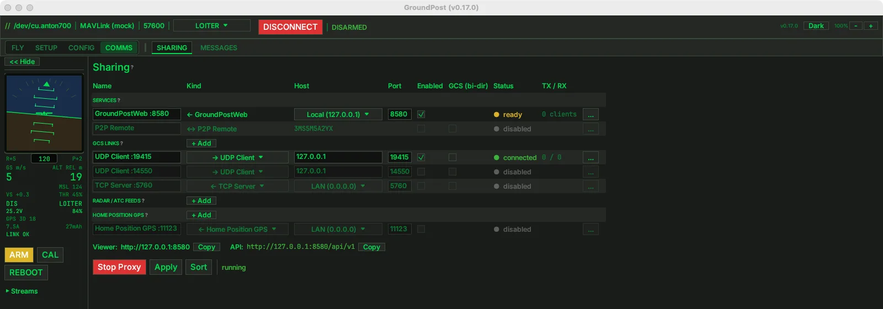
Task: Toggle Enabled checkbox for P2P Remote
Action: click(421, 129)
